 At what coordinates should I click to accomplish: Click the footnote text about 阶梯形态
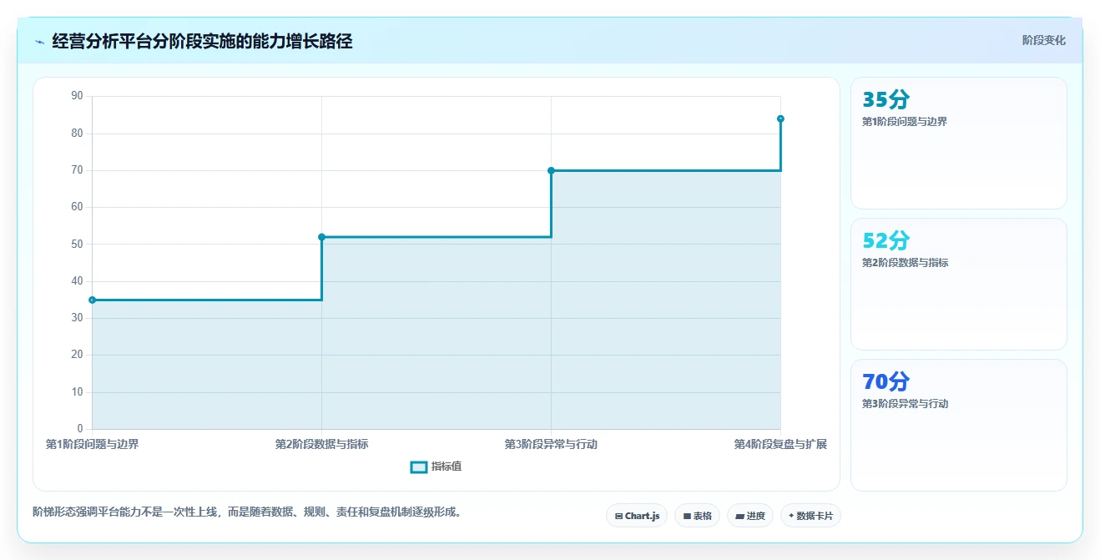[x=247, y=512]
